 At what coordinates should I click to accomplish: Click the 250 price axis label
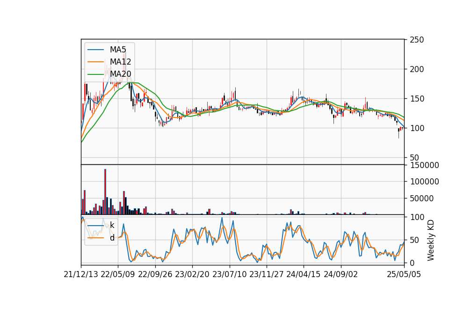(x=417, y=40)
